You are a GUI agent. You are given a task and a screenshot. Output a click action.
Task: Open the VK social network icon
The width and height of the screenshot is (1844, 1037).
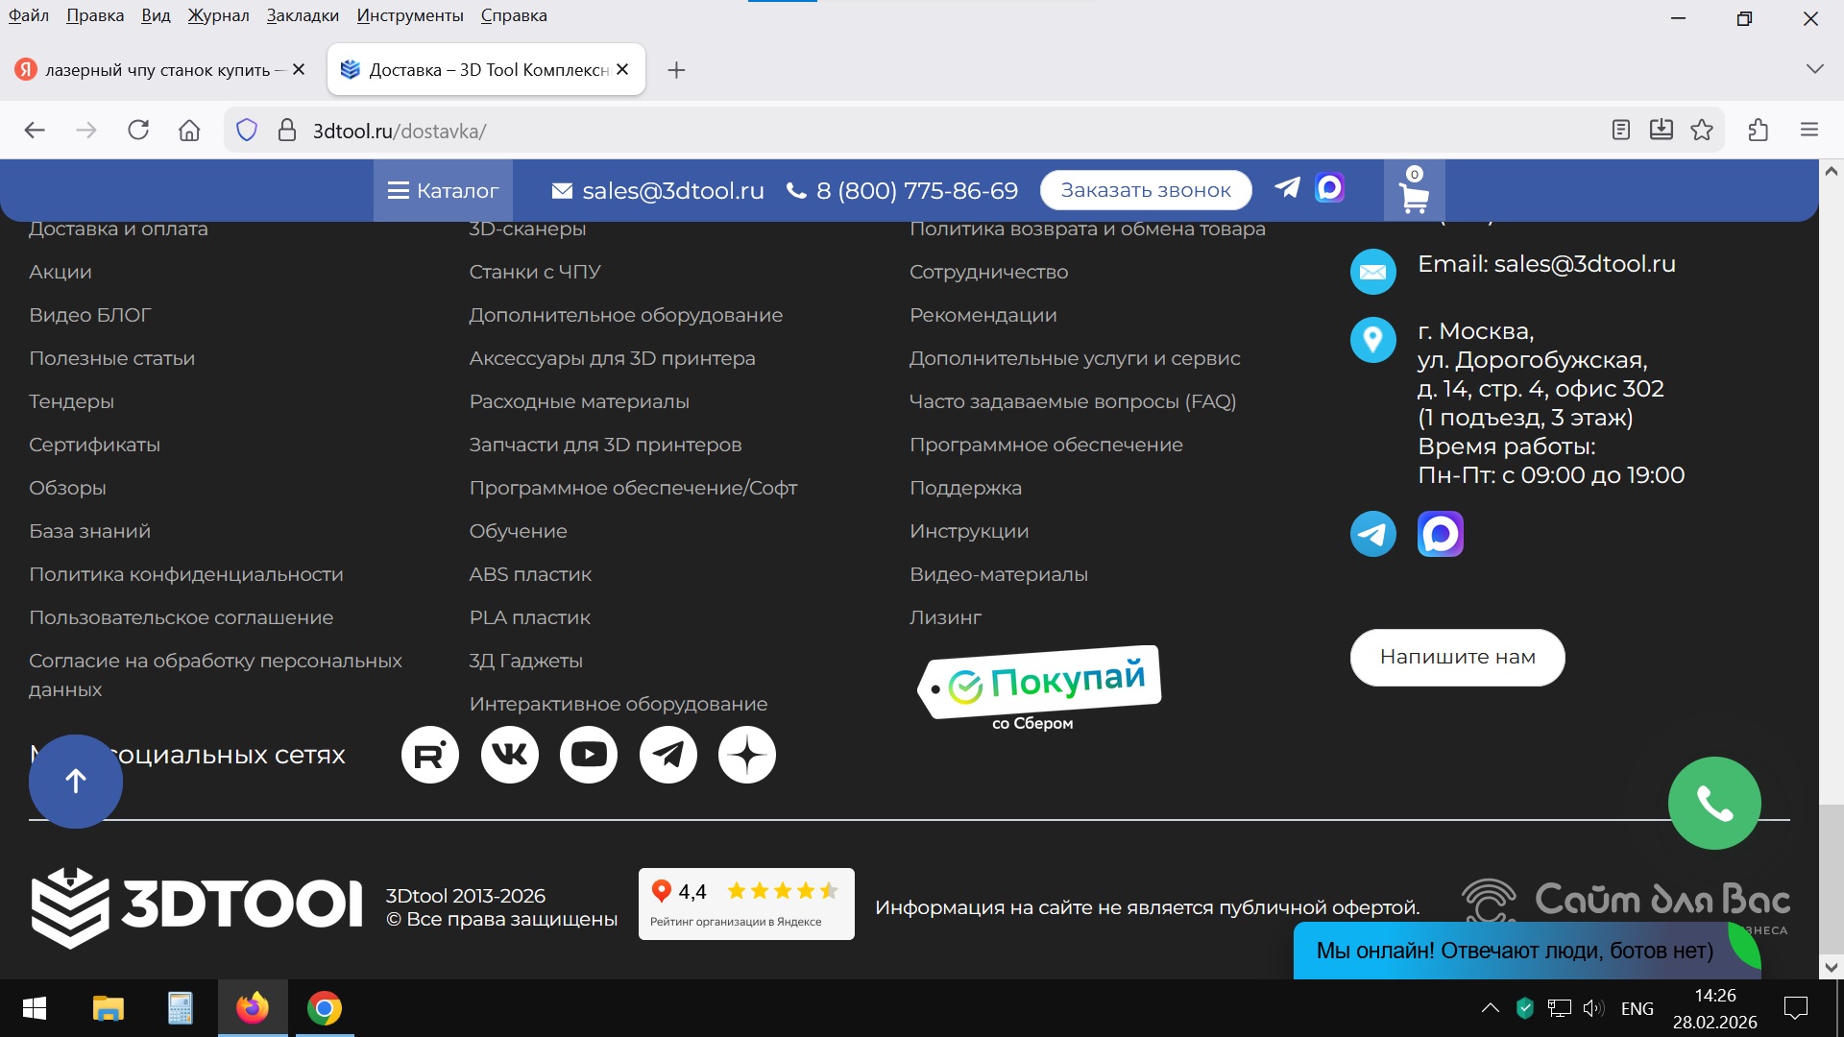pyautogui.click(x=509, y=755)
